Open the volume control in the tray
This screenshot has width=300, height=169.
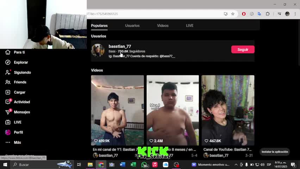[x=263, y=164]
